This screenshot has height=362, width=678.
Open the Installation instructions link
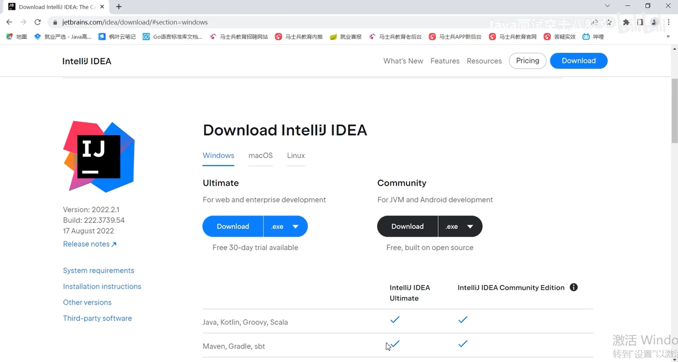coord(102,286)
